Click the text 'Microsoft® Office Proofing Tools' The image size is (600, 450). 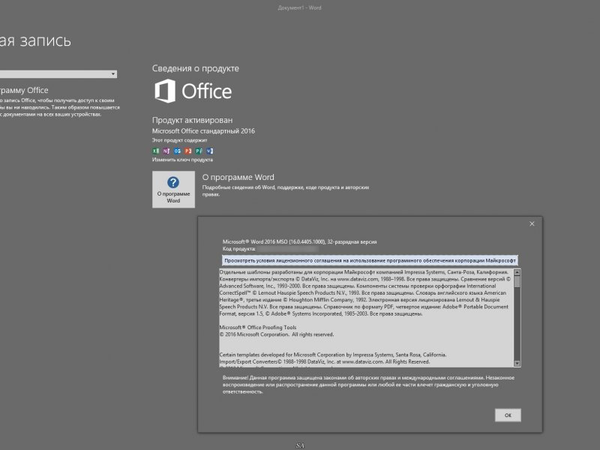click(258, 328)
